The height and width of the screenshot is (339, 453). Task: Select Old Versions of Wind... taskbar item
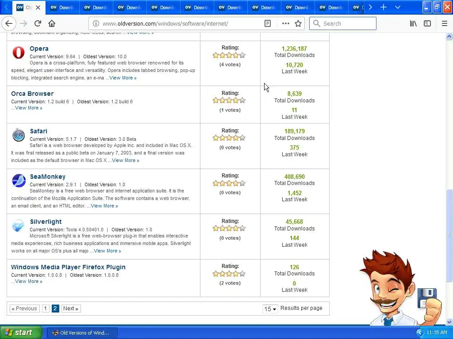[x=82, y=333]
